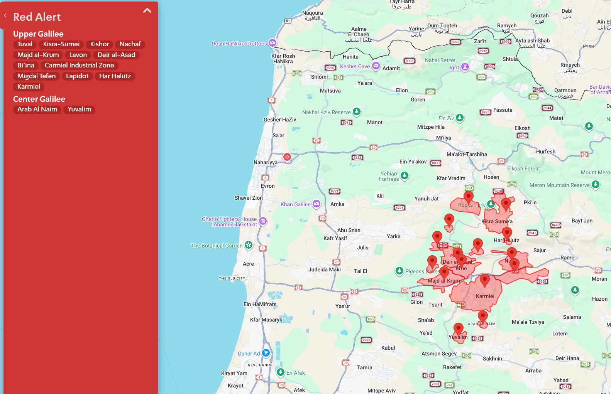Choose the Migdal Tefen alert chip

click(36, 76)
